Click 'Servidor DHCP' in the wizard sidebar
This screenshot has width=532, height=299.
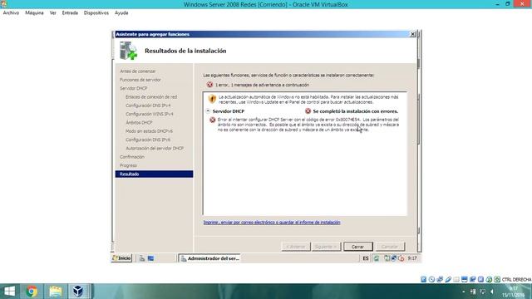(133, 88)
